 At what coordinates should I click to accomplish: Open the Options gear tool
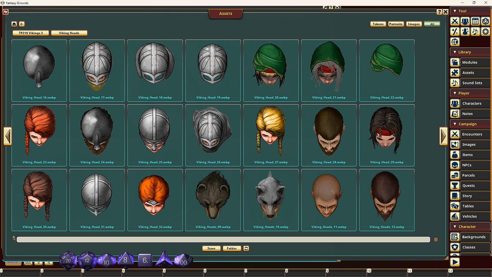point(486,32)
